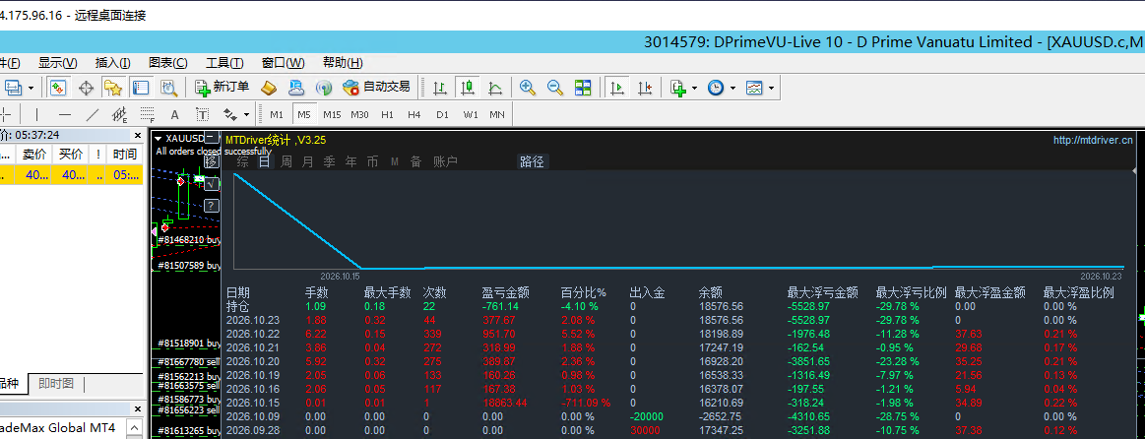The image size is (1145, 439).
Task: Open the 图表(C) menu
Action: point(168,63)
